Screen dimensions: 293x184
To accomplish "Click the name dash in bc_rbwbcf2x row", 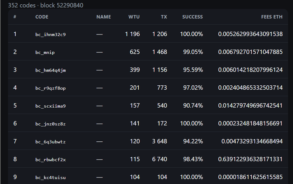I will tap(100, 159).
